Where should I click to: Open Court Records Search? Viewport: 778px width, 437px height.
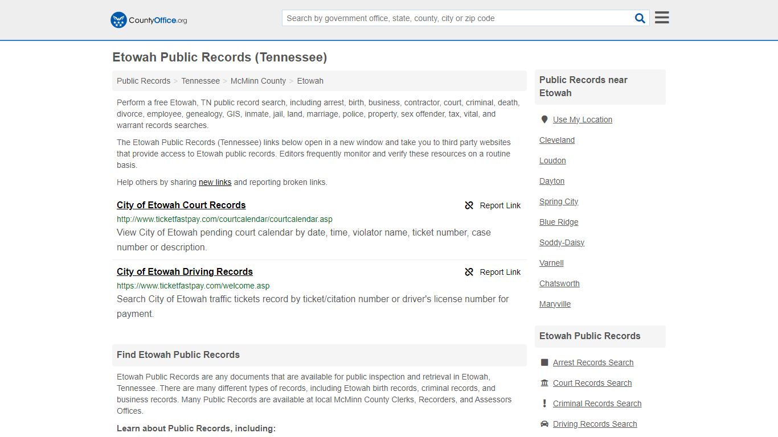point(592,383)
